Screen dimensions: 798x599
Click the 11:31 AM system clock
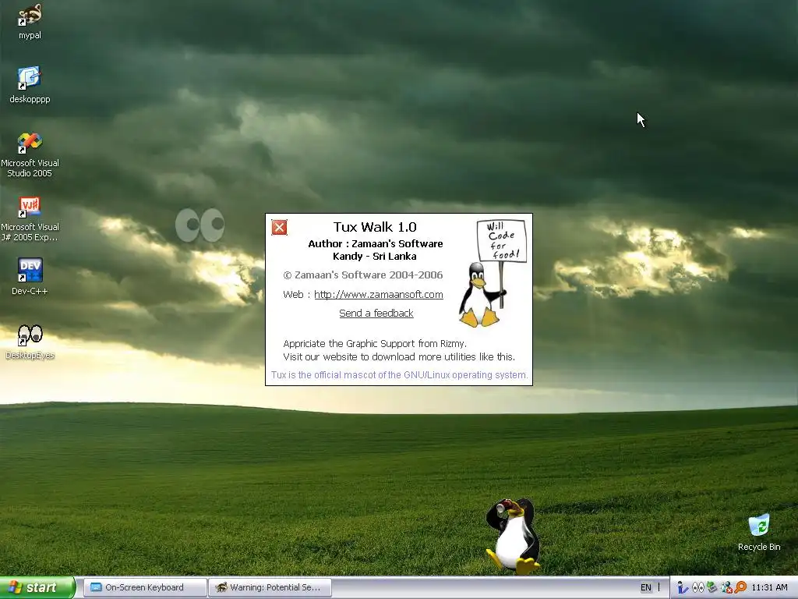coord(769,587)
